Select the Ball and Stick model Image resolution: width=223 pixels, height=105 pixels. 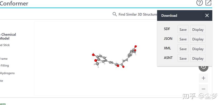coord(5,45)
